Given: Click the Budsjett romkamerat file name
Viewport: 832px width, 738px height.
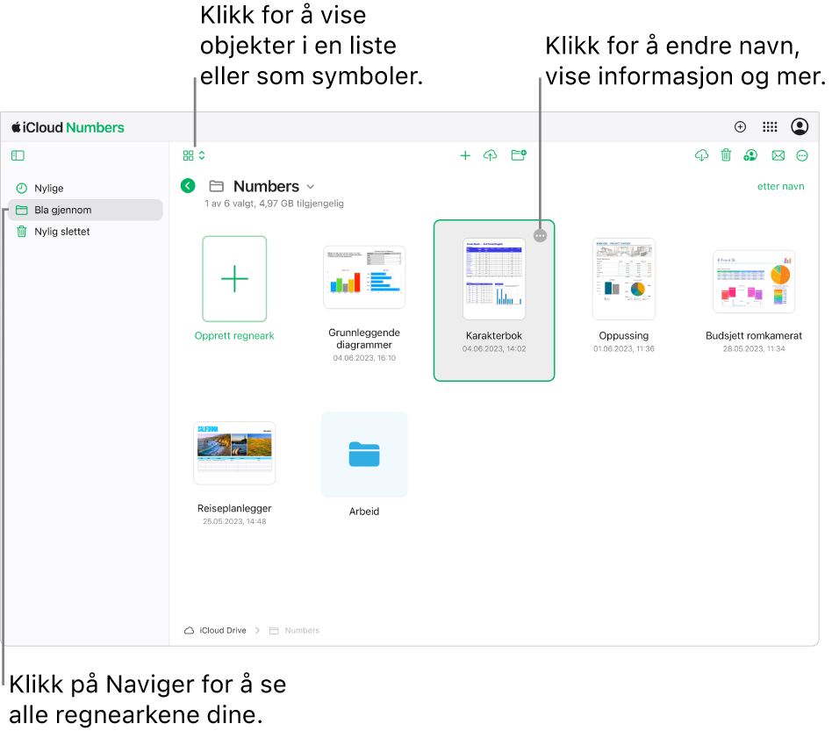Looking at the screenshot, I should (754, 336).
